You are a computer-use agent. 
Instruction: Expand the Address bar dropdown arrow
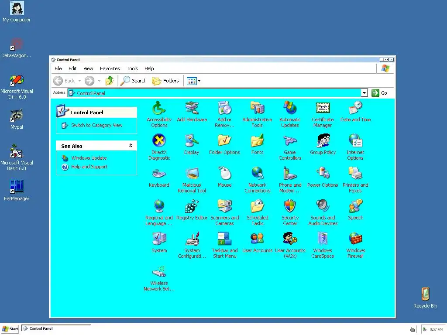pos(364,93)
